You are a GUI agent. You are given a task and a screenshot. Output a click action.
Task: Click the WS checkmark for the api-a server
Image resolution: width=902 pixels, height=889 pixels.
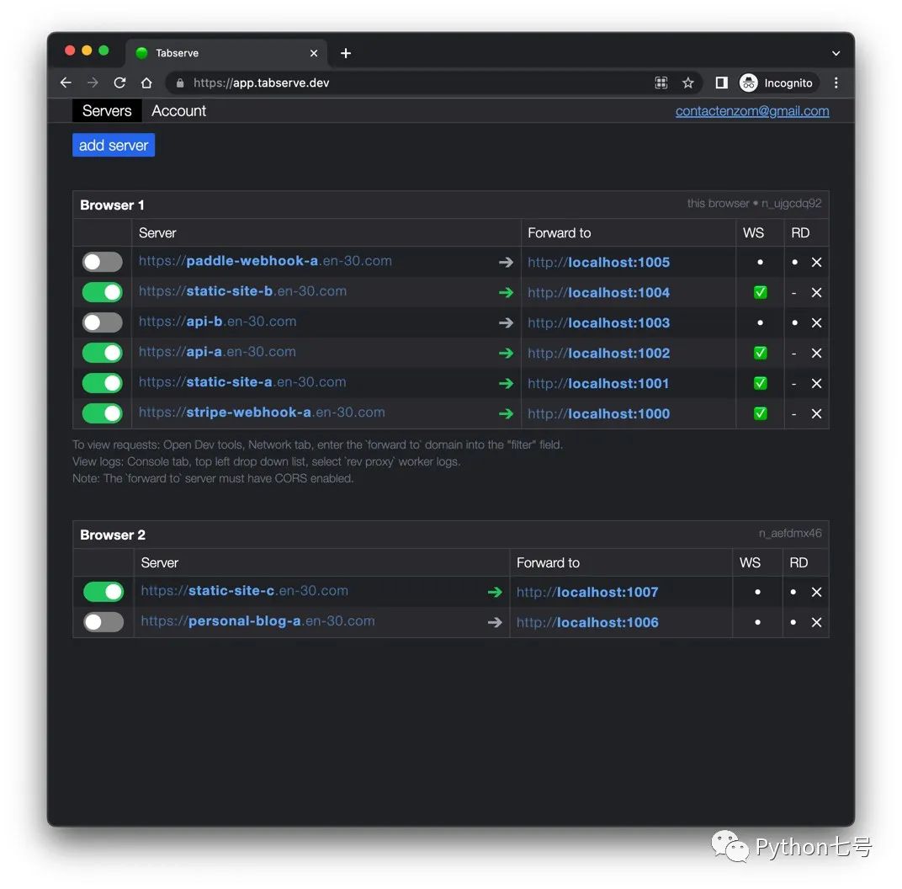point(760,353)
